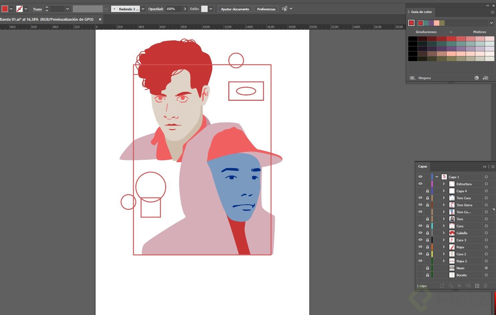Select the red fill color swatch in Guía de color
This screenshot has width=496, height=315.
pos(412,23)
